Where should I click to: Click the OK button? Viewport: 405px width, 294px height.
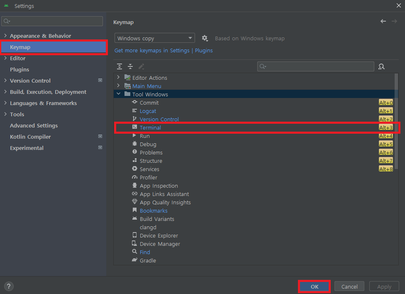click(315, 286)
